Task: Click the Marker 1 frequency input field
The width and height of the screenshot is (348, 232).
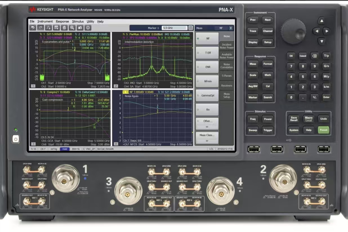Action: [175, 28]
